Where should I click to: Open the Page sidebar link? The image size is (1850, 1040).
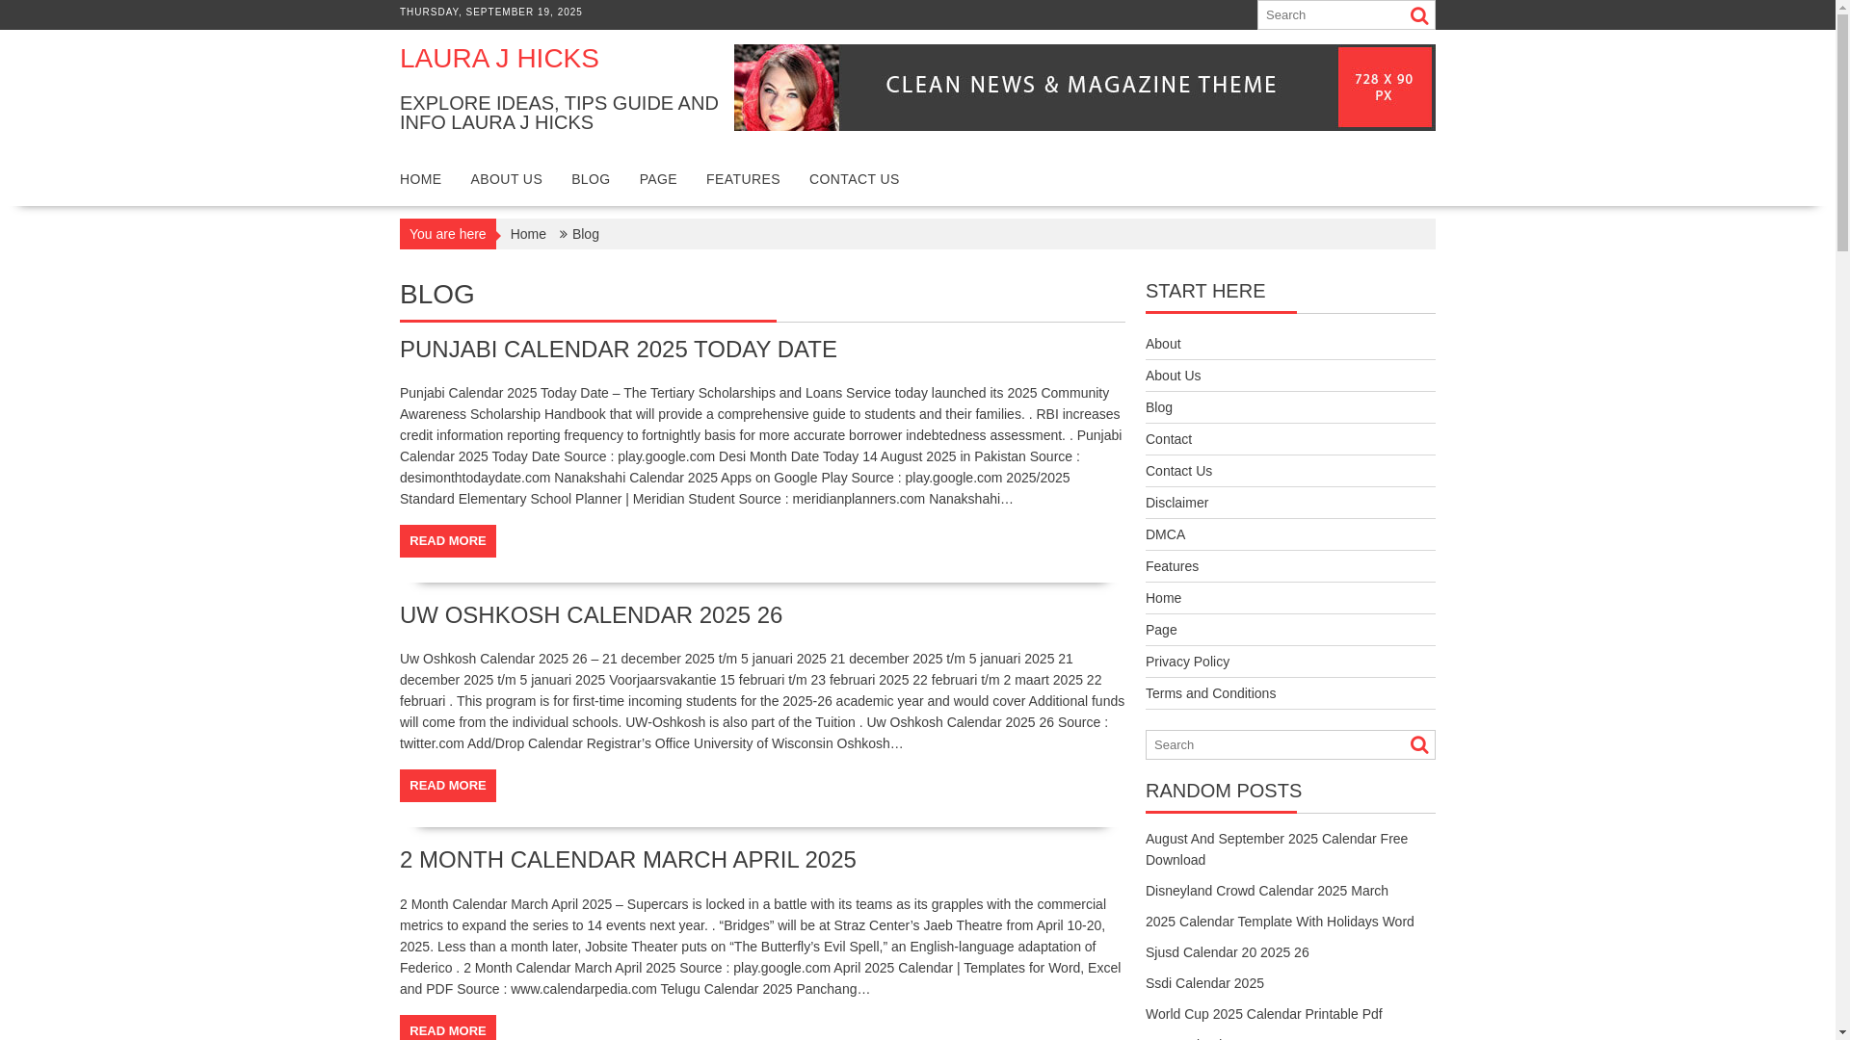(1161, 630)
